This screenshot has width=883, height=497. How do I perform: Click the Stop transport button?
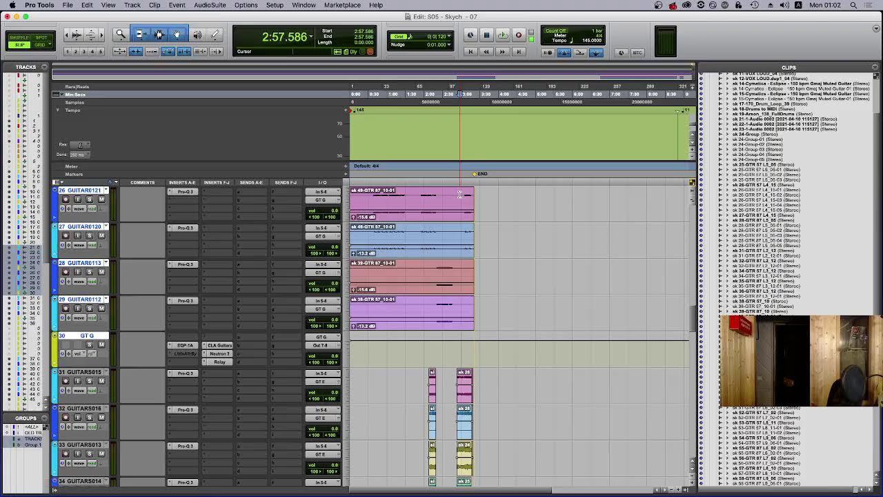tap(486, 35)
